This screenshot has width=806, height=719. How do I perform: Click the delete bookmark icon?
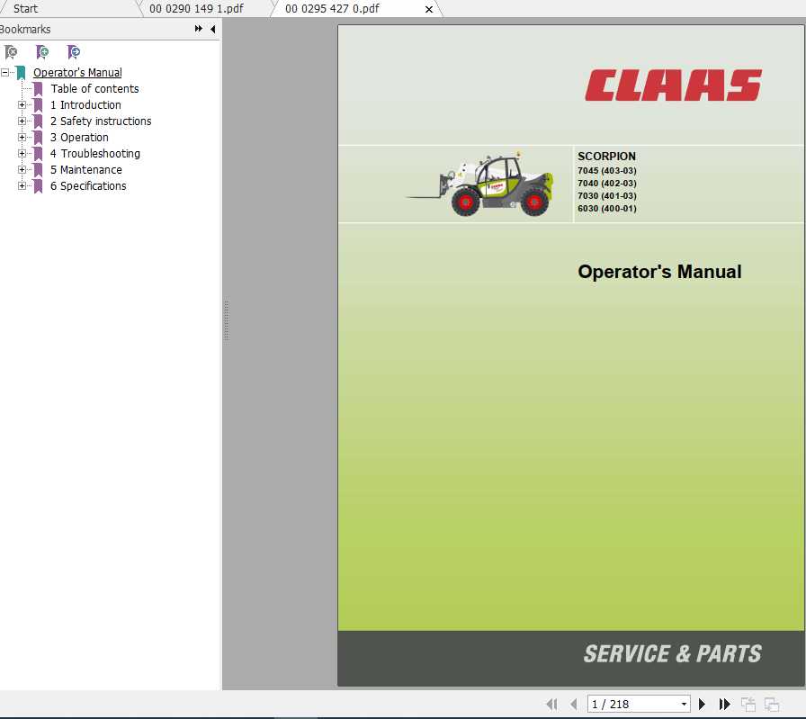tap(11, 52)
